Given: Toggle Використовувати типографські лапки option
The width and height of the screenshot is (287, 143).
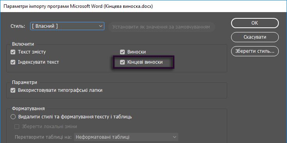Looking at the screenshot, I should click(x=13, y=90).
